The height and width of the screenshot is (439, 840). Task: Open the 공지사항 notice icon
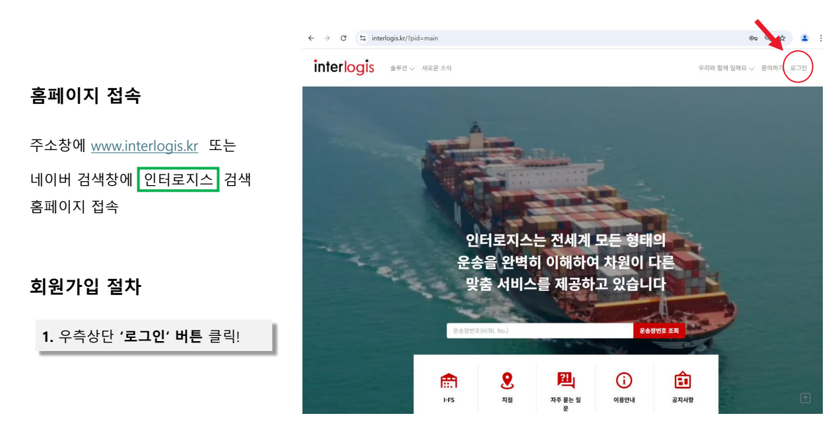tap(683, 380)
